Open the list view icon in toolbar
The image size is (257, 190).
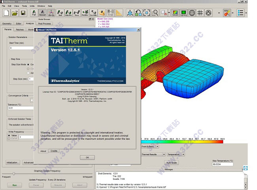241,13
